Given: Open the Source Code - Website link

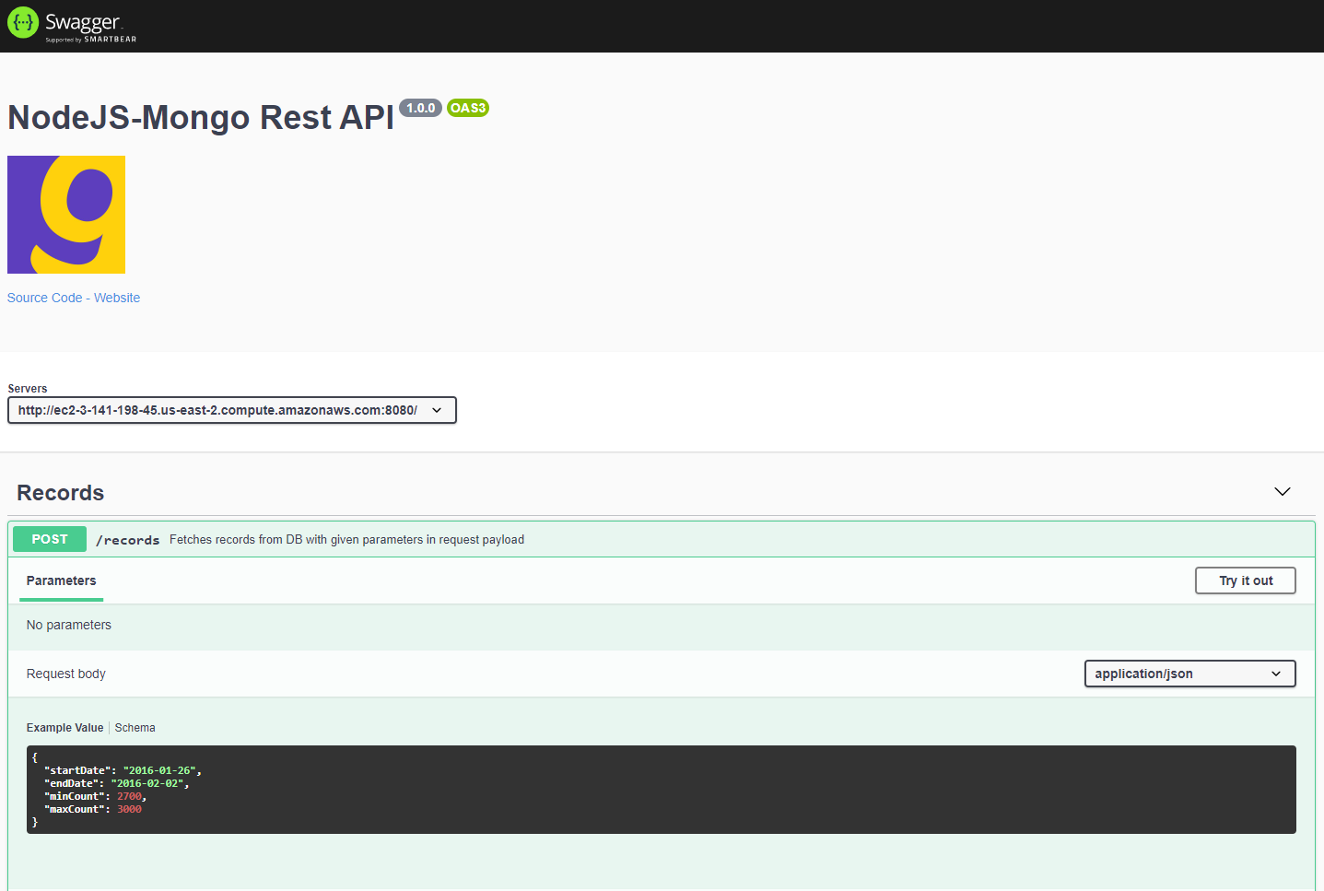Looking at the screenshot, I should pos(74,298).
